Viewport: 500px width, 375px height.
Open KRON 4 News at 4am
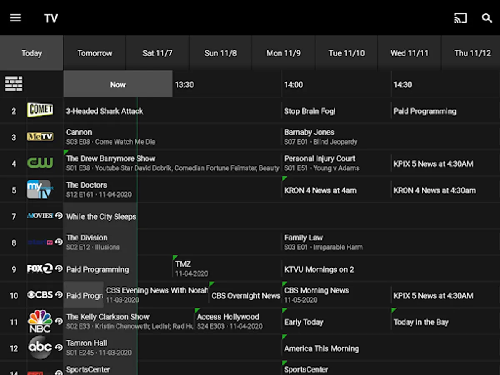[336, 190]
